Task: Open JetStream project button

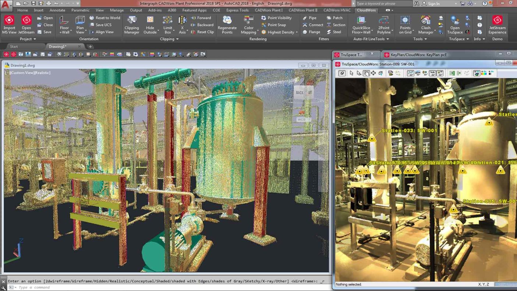Action: click(x=26, y=25)
